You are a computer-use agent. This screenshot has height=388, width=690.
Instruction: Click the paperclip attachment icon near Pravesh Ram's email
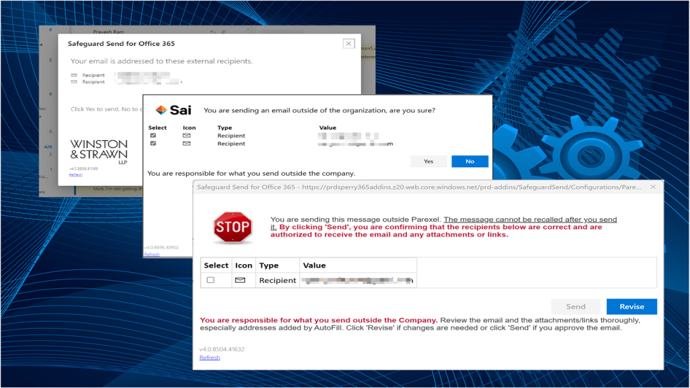(224, 32)
